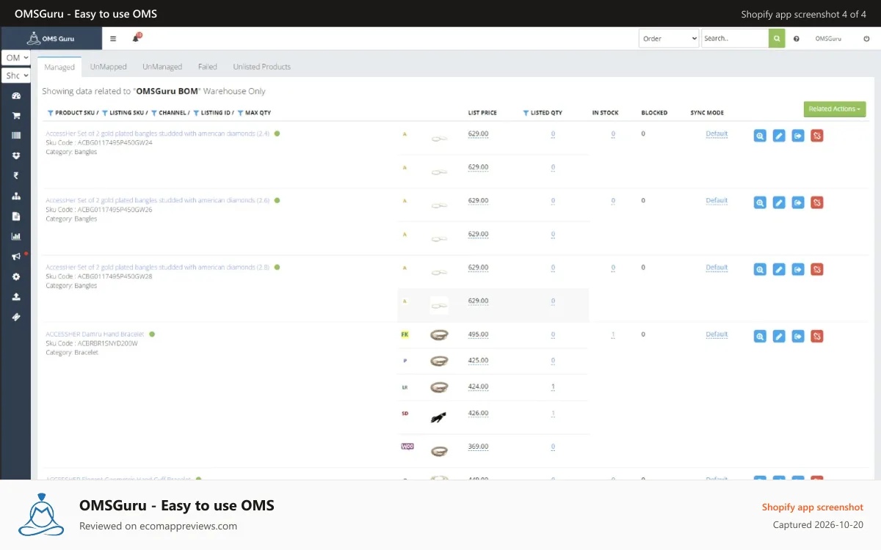Click the pencil edit icon for bangles (2.4)
The image size is (881, 550).
pyautogui.click(x=779, y=136)
